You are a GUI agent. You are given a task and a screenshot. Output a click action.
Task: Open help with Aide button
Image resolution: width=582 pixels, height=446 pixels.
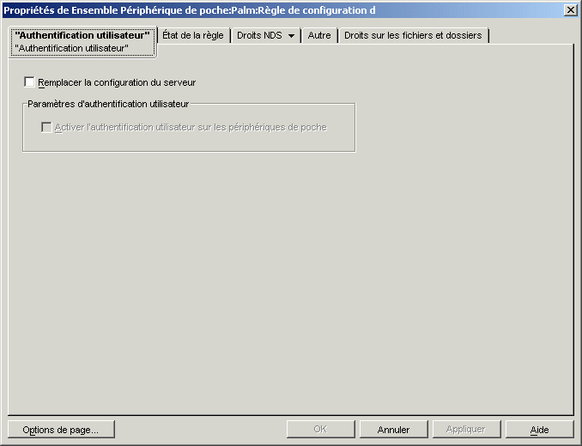[x=539, y=430]
